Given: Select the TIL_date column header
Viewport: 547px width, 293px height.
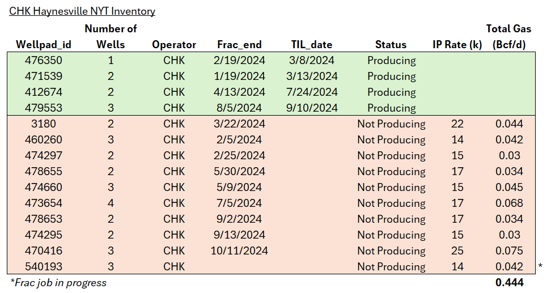Looking at the screenshot, I should 311,45.
